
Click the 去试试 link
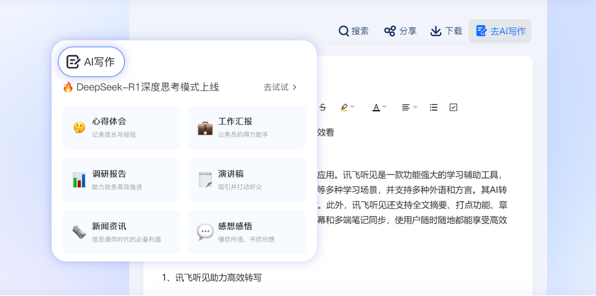(280, 87)
